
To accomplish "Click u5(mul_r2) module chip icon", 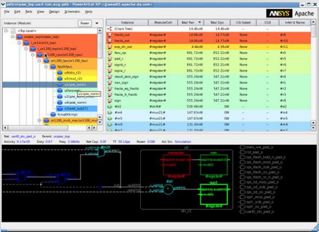I will pos(60,79).
